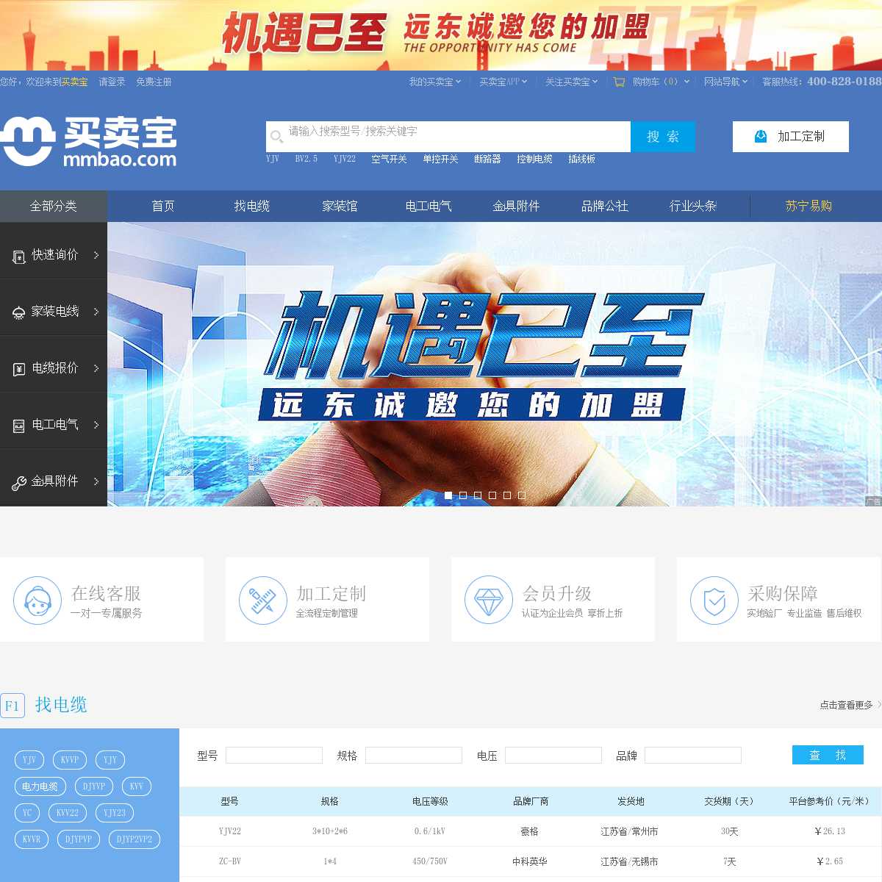This screenshot has height=882, width=882.
Task: Click the DJYP2VP2 cable tag
Action: tap(135, 839)
